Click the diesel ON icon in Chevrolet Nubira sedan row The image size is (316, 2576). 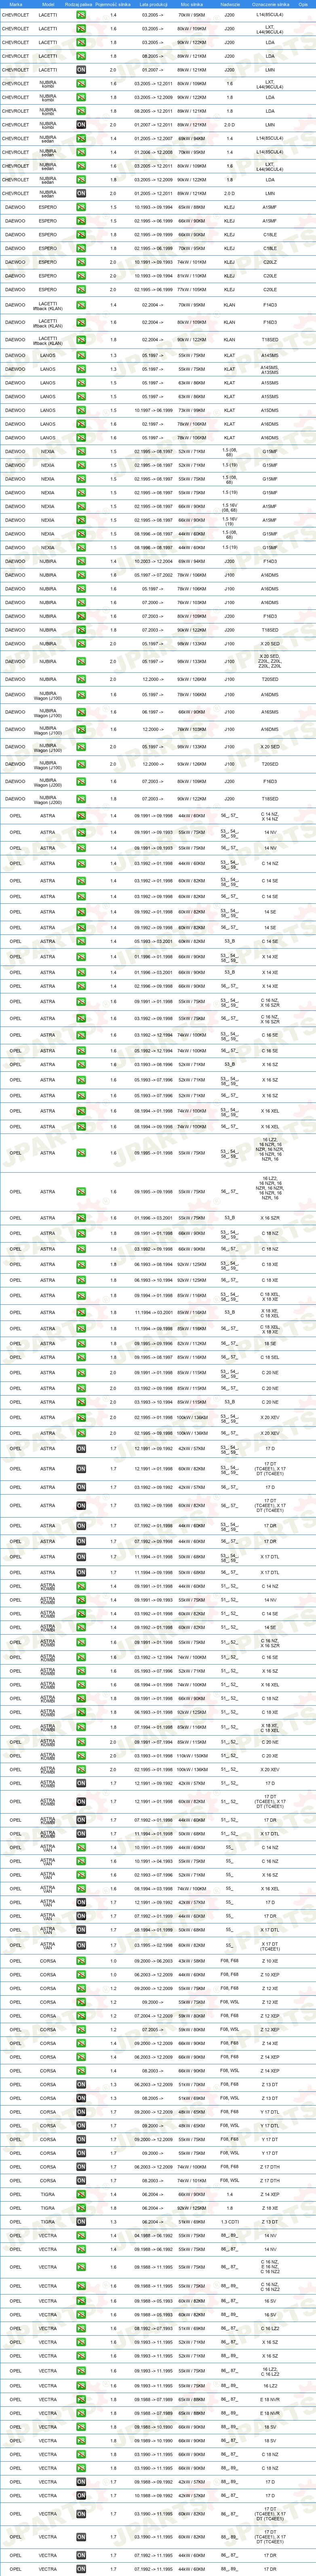click(81, 193)
